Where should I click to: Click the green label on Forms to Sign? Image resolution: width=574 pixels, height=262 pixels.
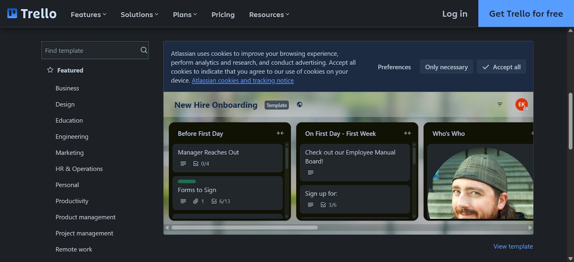coord(187,181)
